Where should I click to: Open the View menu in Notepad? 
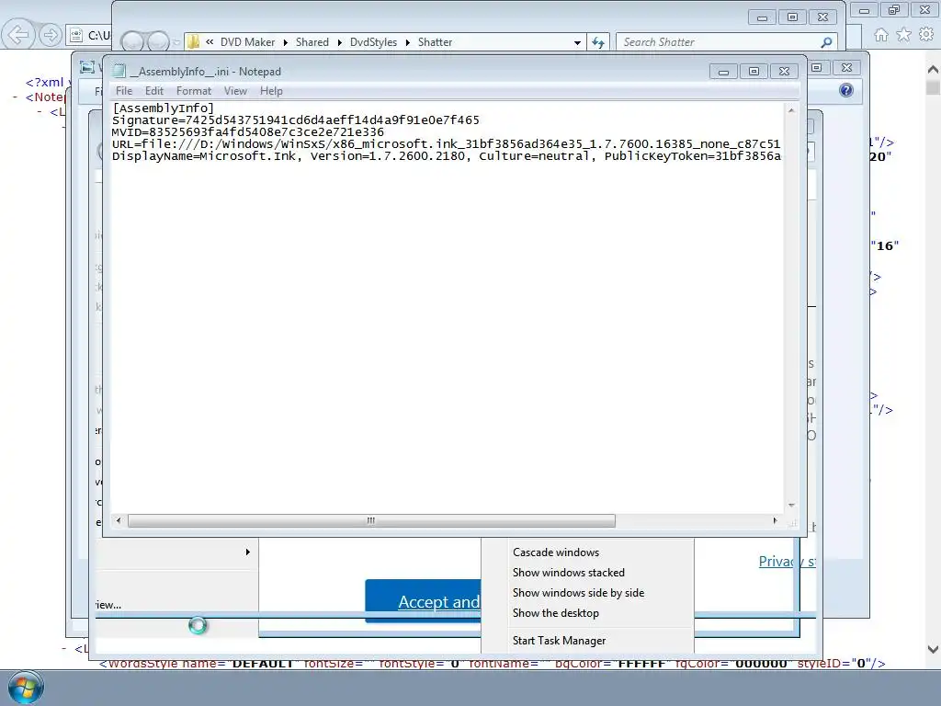[x=235, y=91]
